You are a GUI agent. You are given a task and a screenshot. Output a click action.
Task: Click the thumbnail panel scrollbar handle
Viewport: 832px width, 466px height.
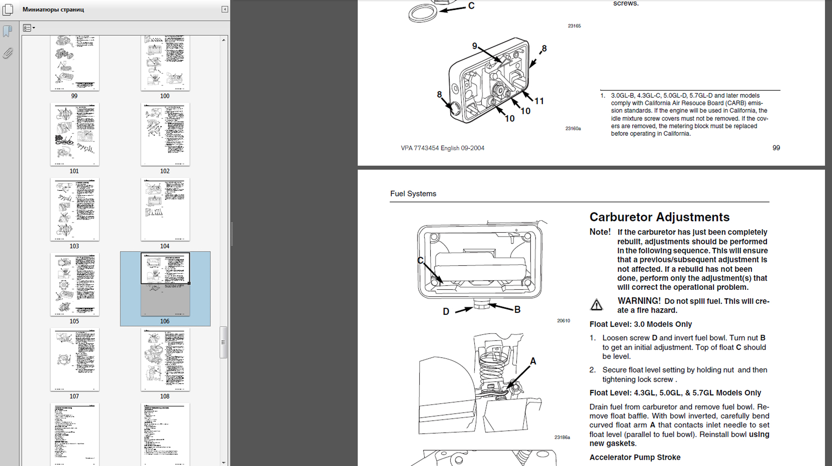point(223,342)
